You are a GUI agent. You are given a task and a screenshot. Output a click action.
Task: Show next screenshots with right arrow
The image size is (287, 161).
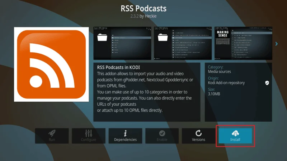coord(277,44)
